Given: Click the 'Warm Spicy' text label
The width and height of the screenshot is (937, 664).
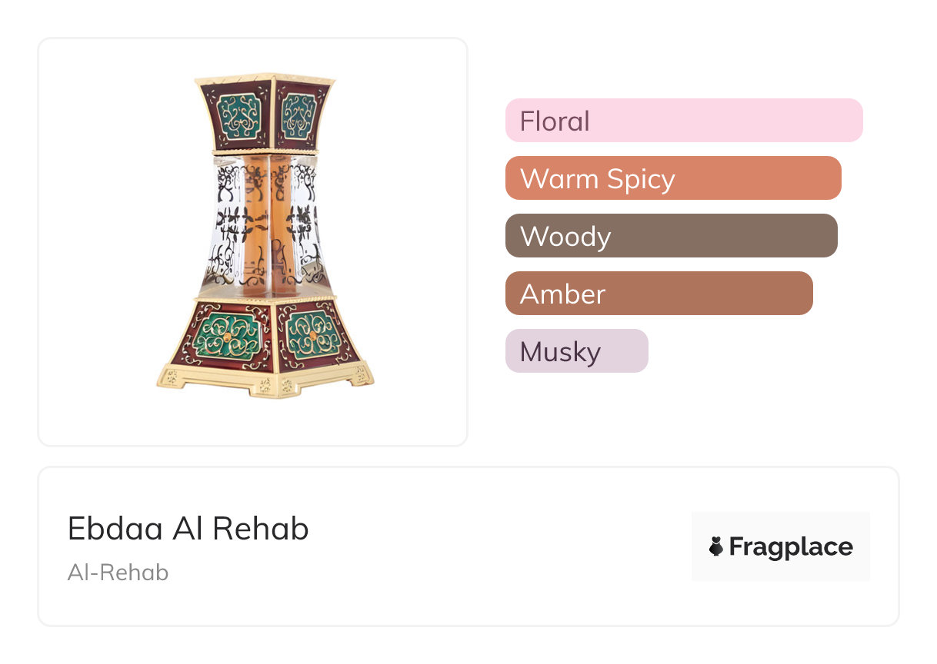Looking at the screenshot, I should click(598, 179).
